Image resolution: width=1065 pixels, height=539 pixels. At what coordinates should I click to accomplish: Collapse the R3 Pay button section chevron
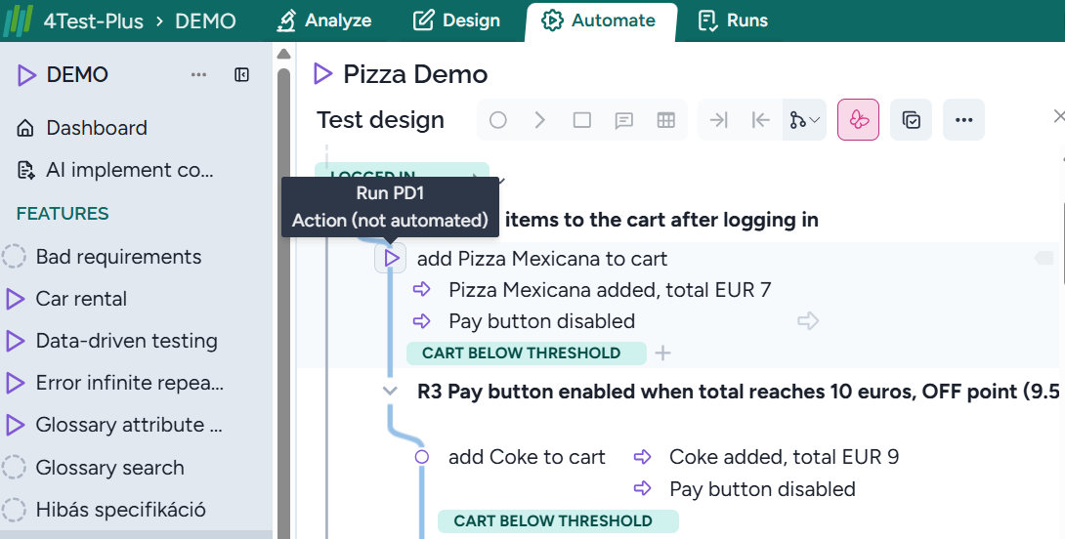click(x=391, y=392)
